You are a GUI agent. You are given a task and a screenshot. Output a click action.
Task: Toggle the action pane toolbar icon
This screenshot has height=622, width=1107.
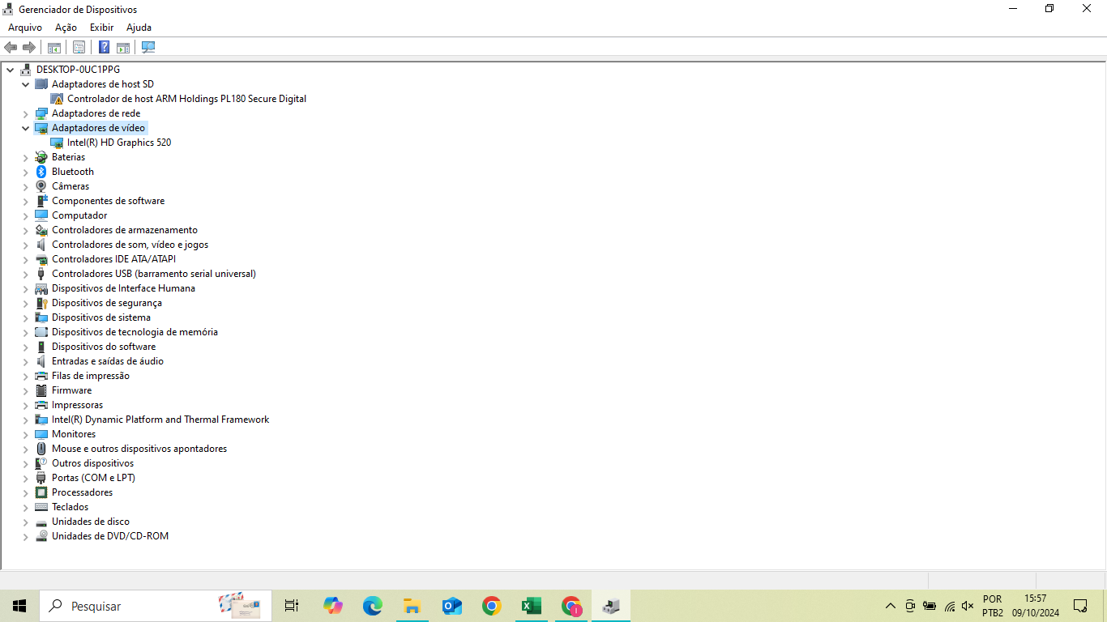click(123, 47)
